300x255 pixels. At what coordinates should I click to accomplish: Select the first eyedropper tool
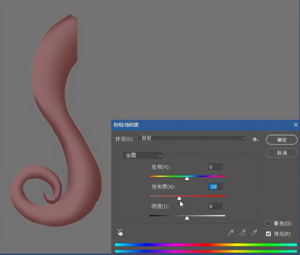click(231, 233)
